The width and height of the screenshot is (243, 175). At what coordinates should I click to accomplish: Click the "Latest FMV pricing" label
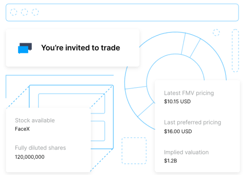189,93
